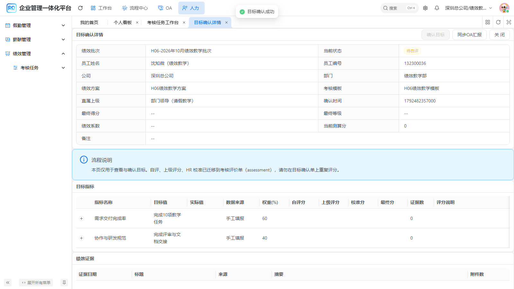Close the 个人看板 tab
Viewport: 514px width, 289px height.
(137, 22)
